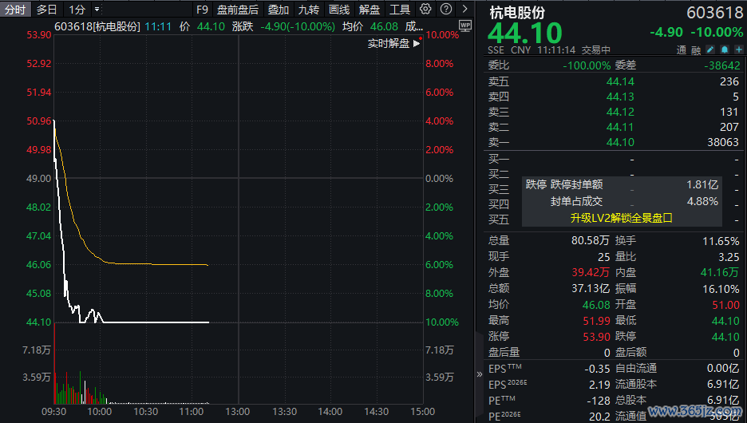747x423 pixels.
Task: Click the 内盘 value 41.16万
Action: [x=720, y=272]
